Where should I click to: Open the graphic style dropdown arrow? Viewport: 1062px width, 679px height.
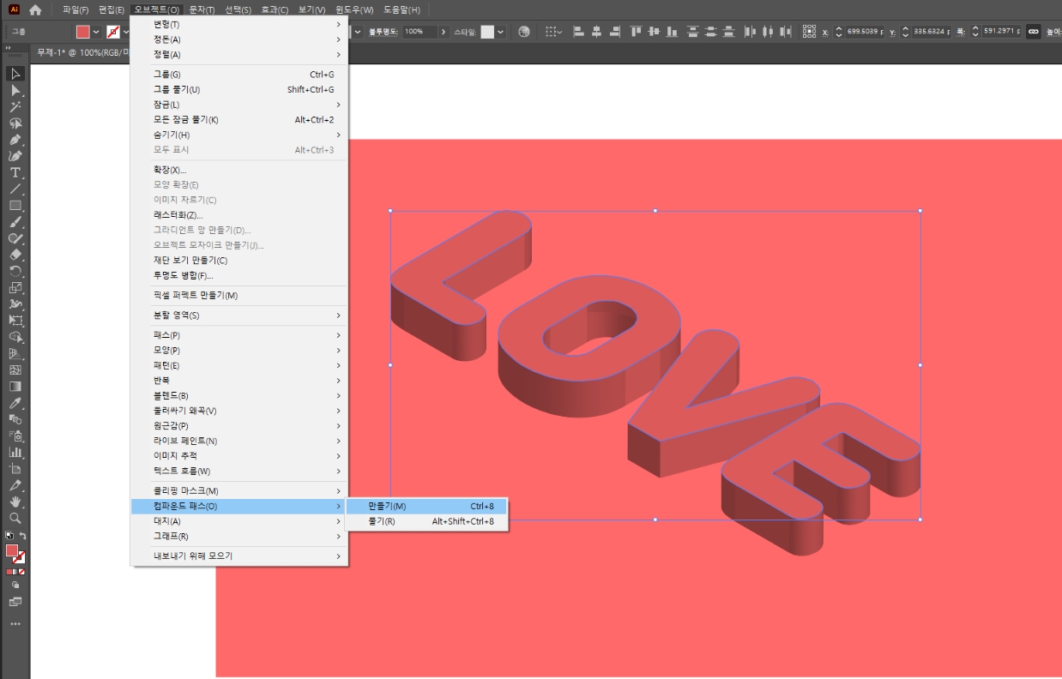[x=501, y=32]
